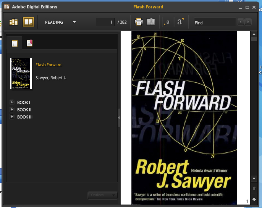This screenshot has width=262, height=208.
Task: Select BOOK III contents entry
Action: [x=25, y=117]
